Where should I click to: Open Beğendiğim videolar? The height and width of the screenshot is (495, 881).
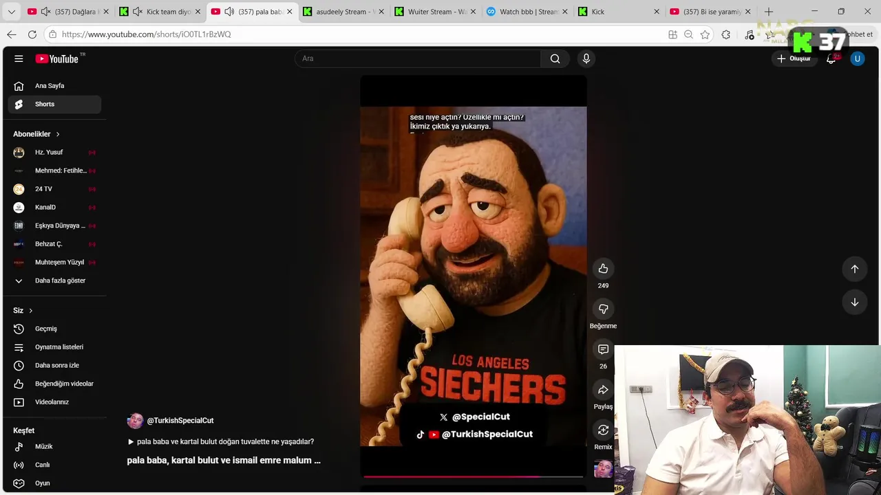[x=55, y=384]
